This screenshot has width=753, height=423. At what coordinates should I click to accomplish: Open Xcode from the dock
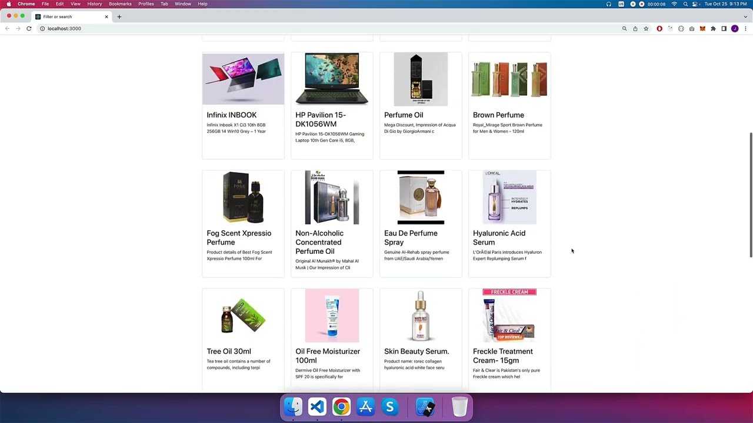(x=425, y=407)
